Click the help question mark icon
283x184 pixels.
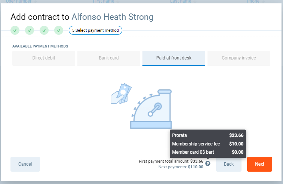click(208, 163)
